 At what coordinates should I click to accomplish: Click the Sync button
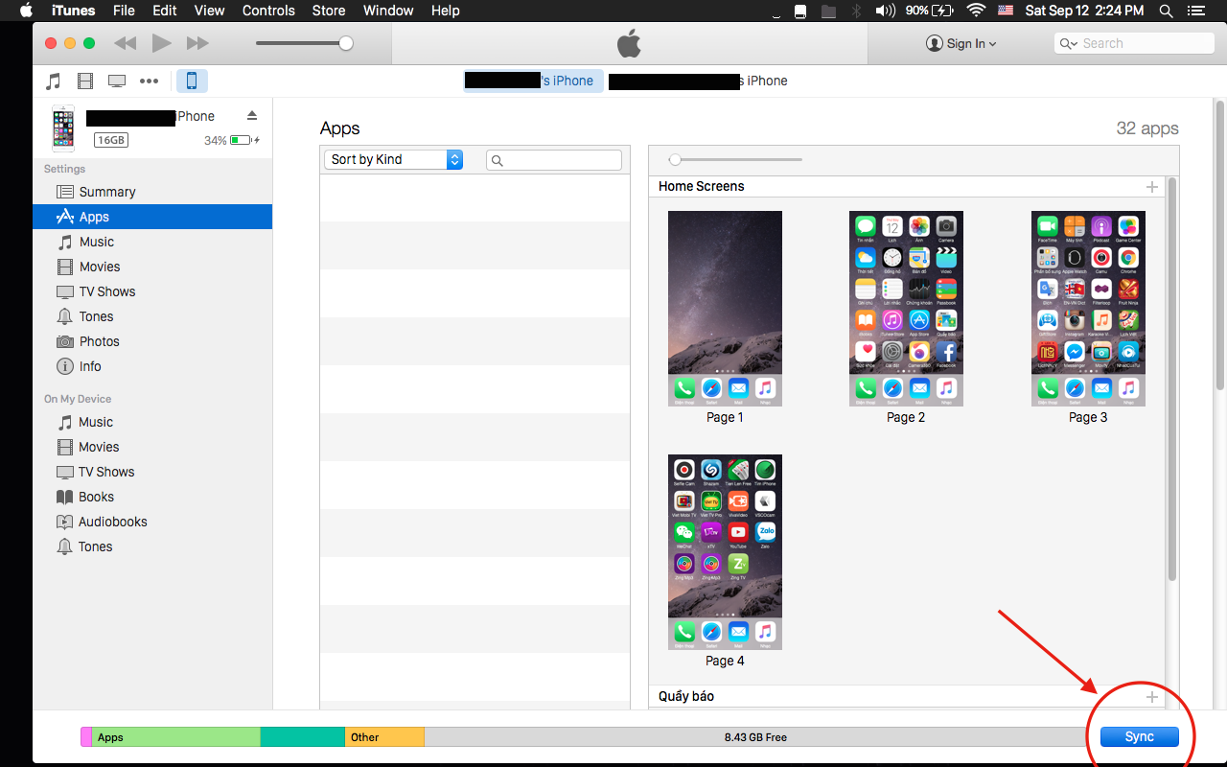coord(1140,736)
